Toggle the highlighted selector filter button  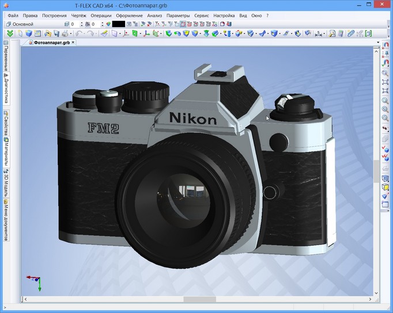183,24
